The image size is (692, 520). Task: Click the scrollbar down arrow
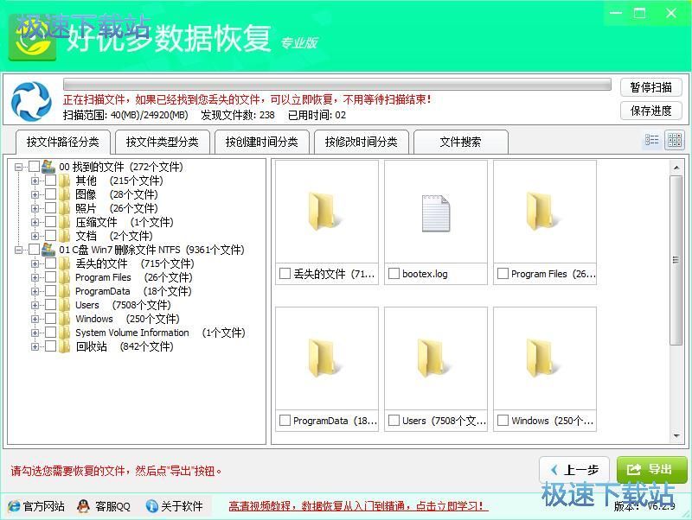(x=676, y=436)
